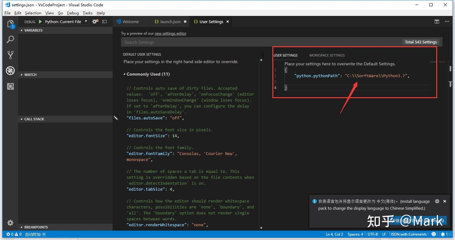Split the editor using the top-right icon

point(437,21)
